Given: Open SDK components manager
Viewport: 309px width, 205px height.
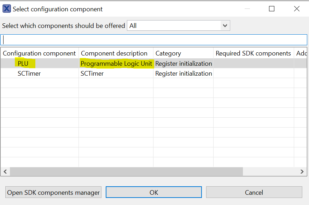Looking at the screenshot, I should (x=53, y=193).
